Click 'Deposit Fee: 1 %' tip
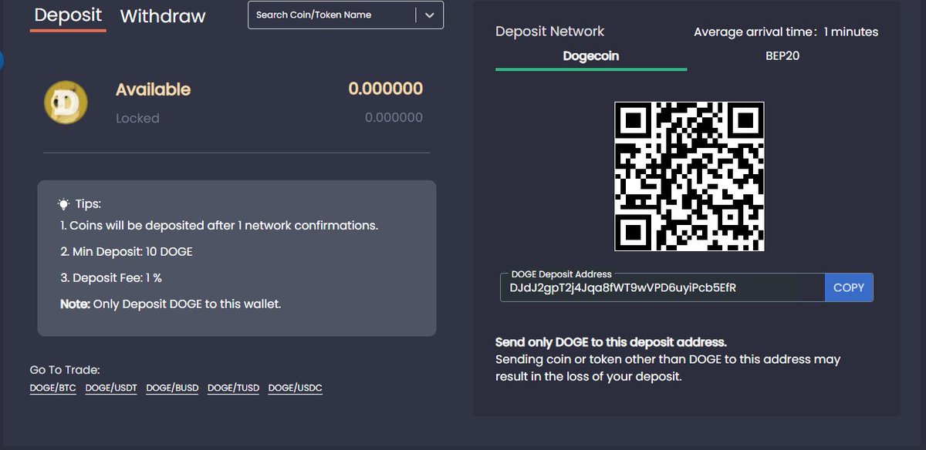Viewport: 926px width, 450px height. point(111,277)
